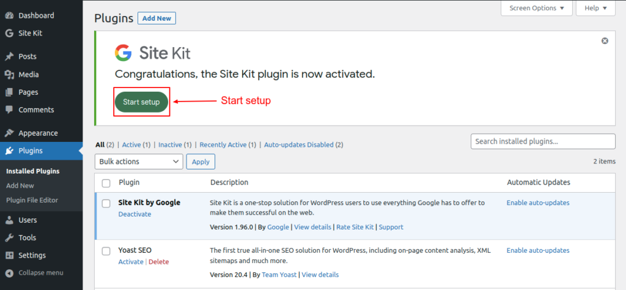
Task: Filter plugins by Auto-updates Disabled
Action: tap(298, 144)
